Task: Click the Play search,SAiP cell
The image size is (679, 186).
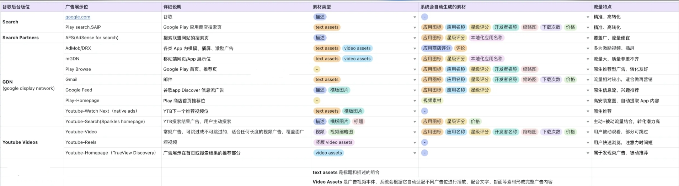Action: coord(113,27)
